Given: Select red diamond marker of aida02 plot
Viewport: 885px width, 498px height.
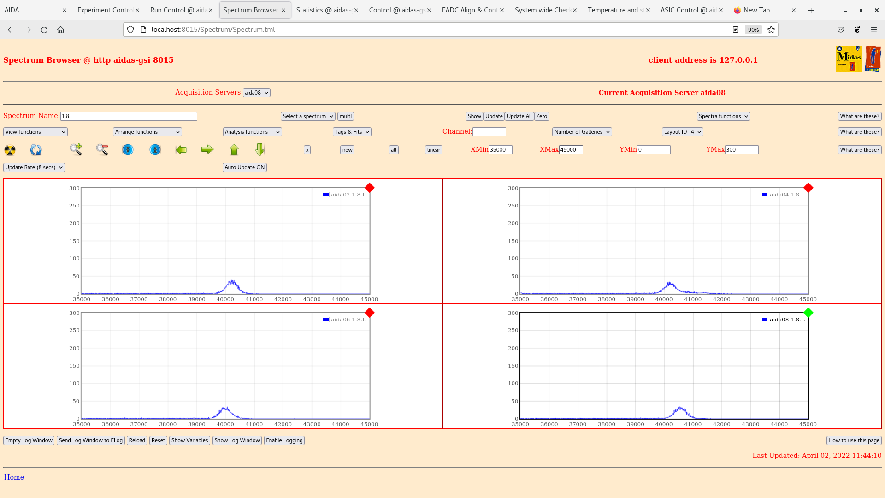Looking at the screenshot, I should (369, 188).
